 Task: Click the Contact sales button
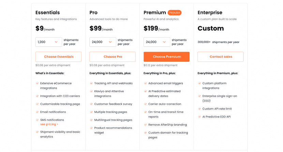pyautogui.click(x=221, y=57)
